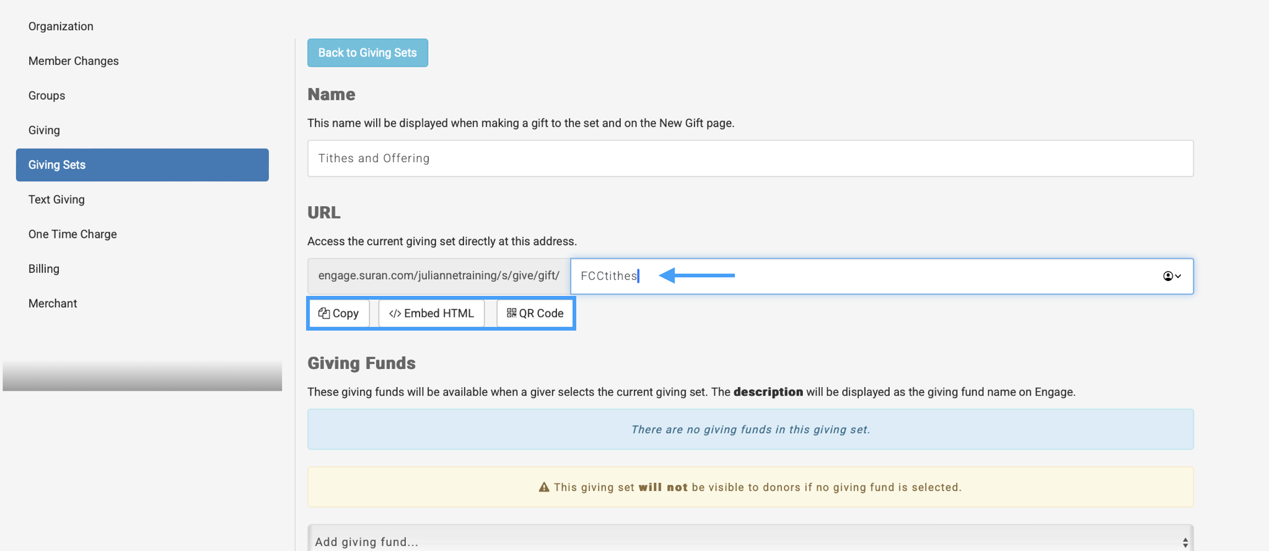
Task: Select Member Changes in sidebar
Action: 73,61
